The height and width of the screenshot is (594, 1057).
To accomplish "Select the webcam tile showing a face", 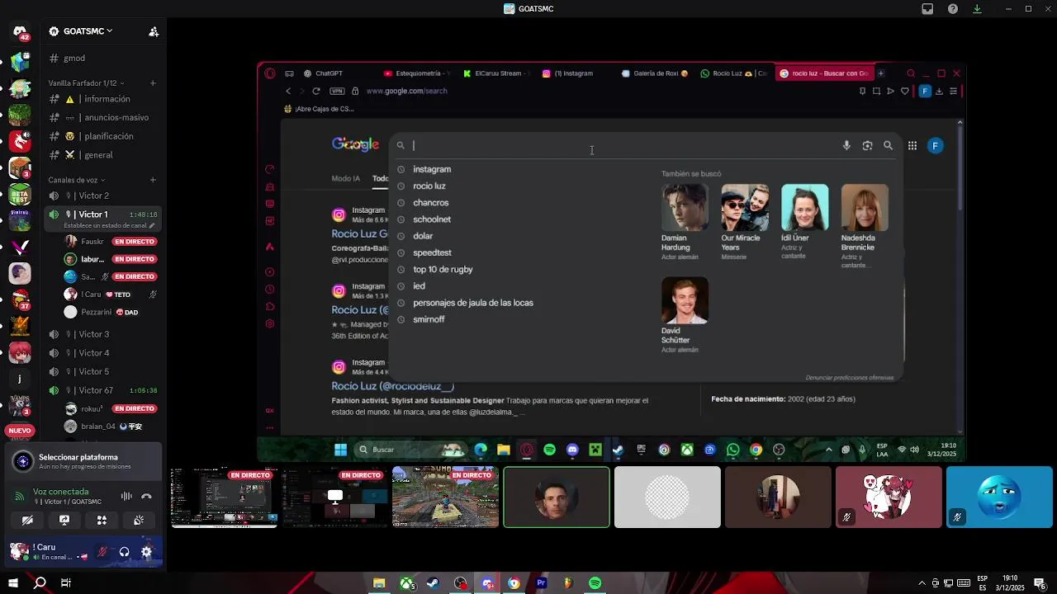I will coord(557,497).
